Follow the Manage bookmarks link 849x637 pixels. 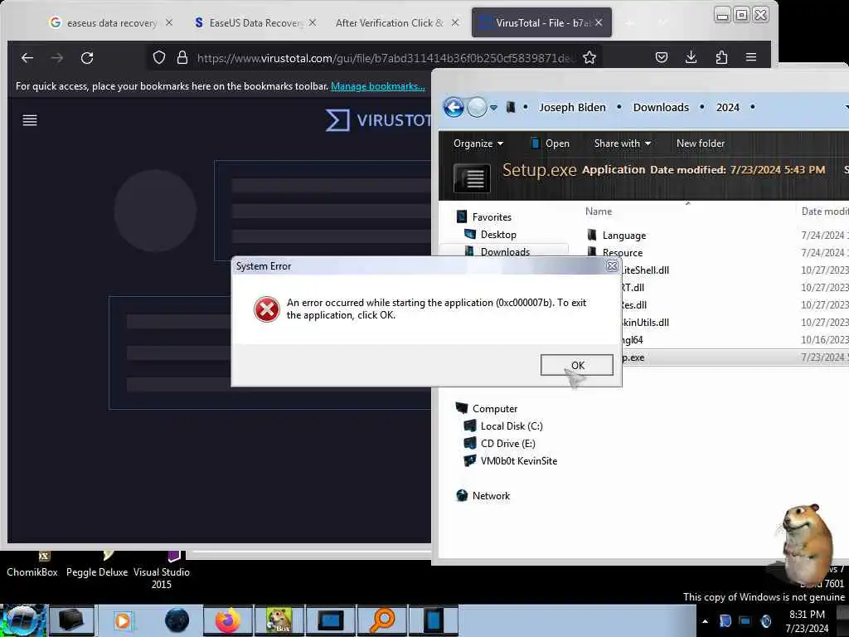pyautogui.click(x=378, y=86)
